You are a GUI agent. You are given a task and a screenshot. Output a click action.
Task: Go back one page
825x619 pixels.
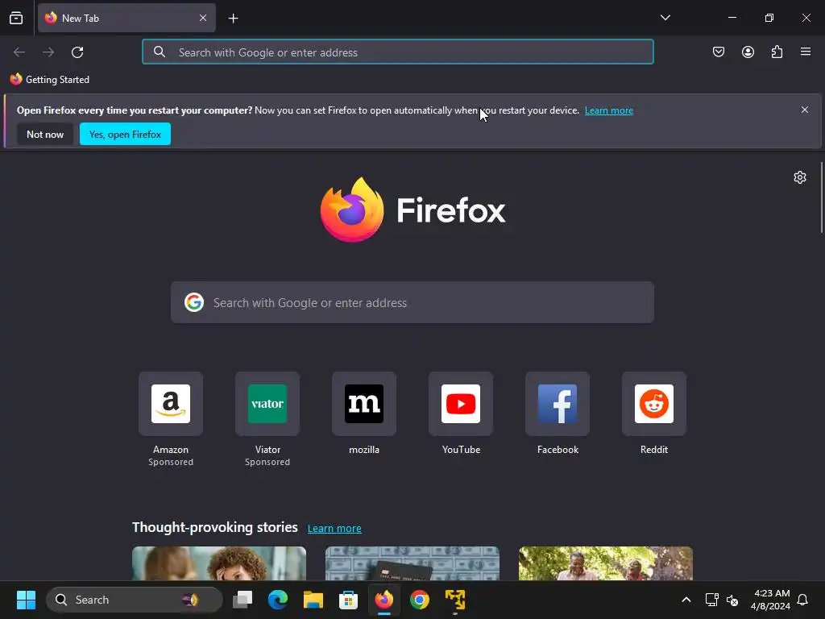pos(19,52)
